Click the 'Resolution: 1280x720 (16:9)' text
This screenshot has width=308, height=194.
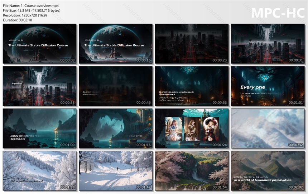click(x=25, y=15)
